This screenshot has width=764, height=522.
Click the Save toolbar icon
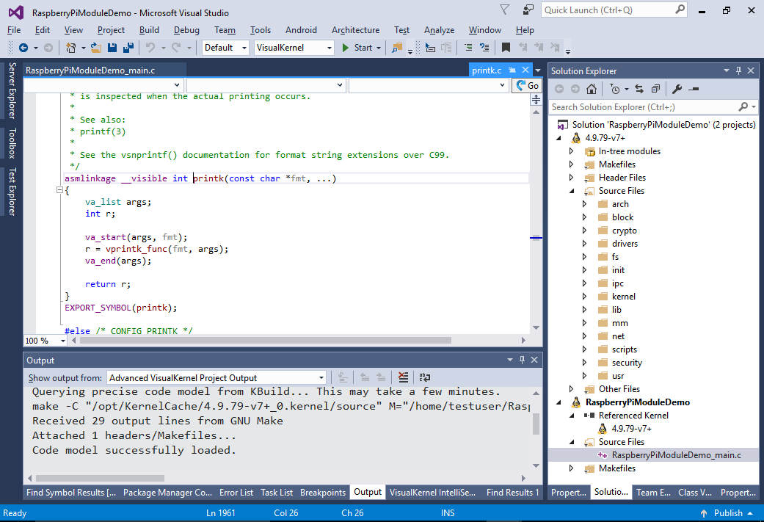pyautogui.click(x=112, y=48)
